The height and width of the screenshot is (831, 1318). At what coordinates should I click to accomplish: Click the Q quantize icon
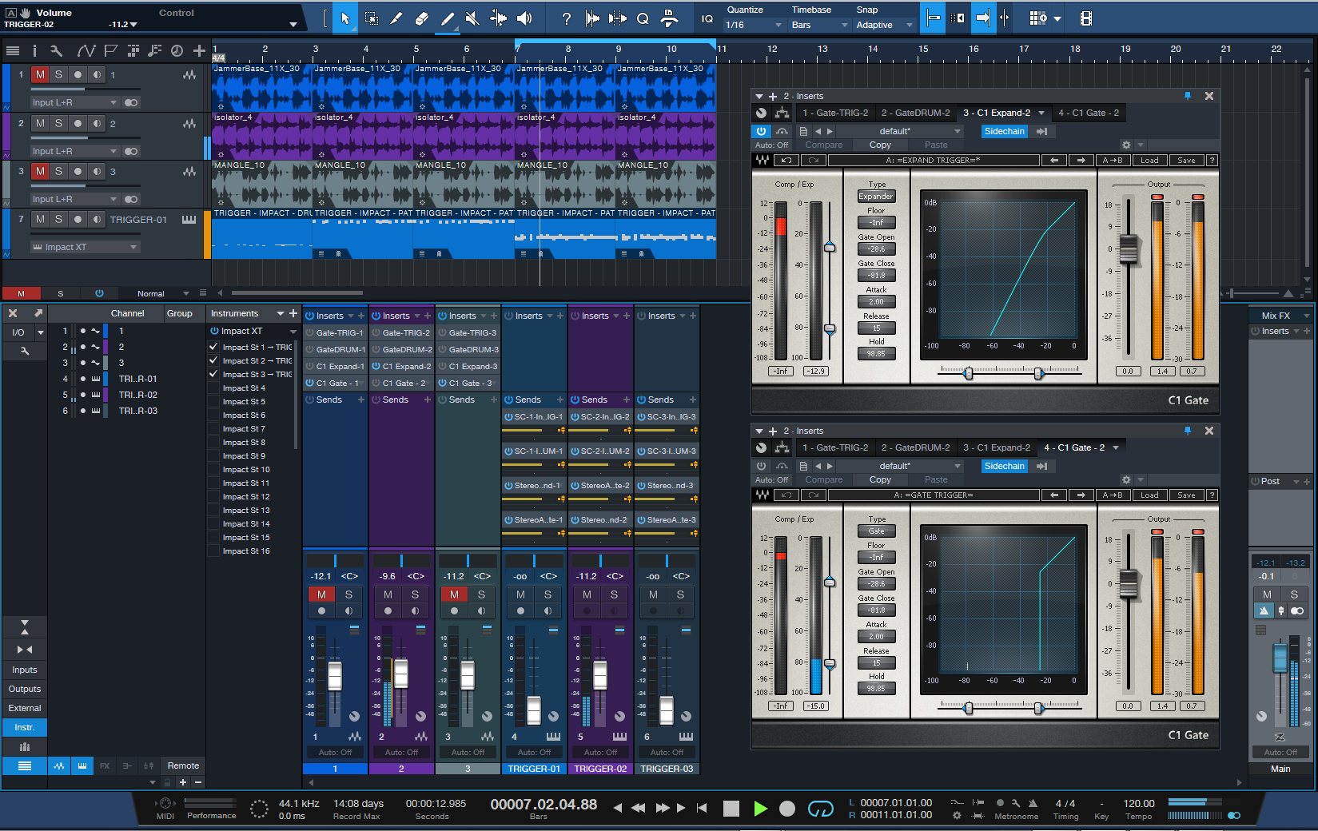(643, 18)
